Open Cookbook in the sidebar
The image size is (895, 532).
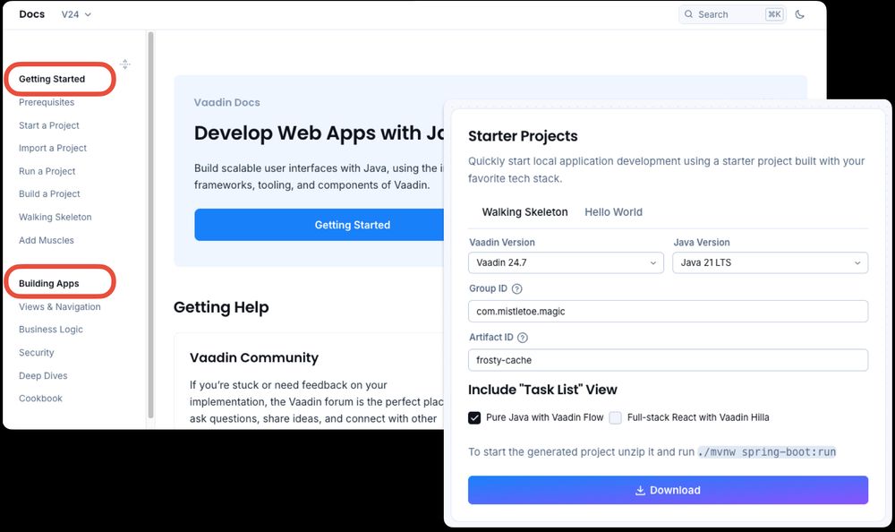click(40, 399)
